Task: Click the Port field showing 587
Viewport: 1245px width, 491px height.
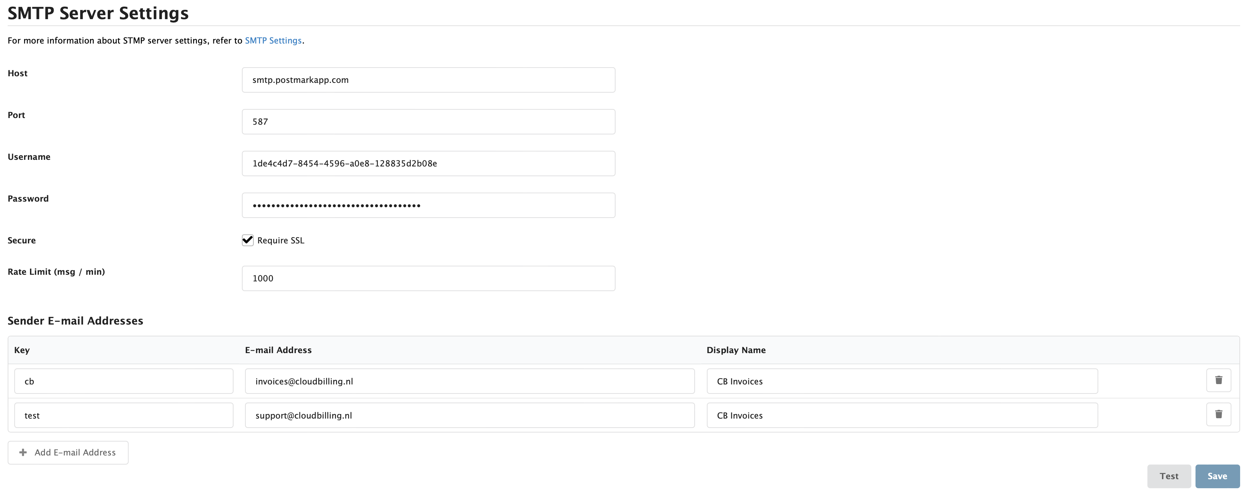Action: coord(428,121)
